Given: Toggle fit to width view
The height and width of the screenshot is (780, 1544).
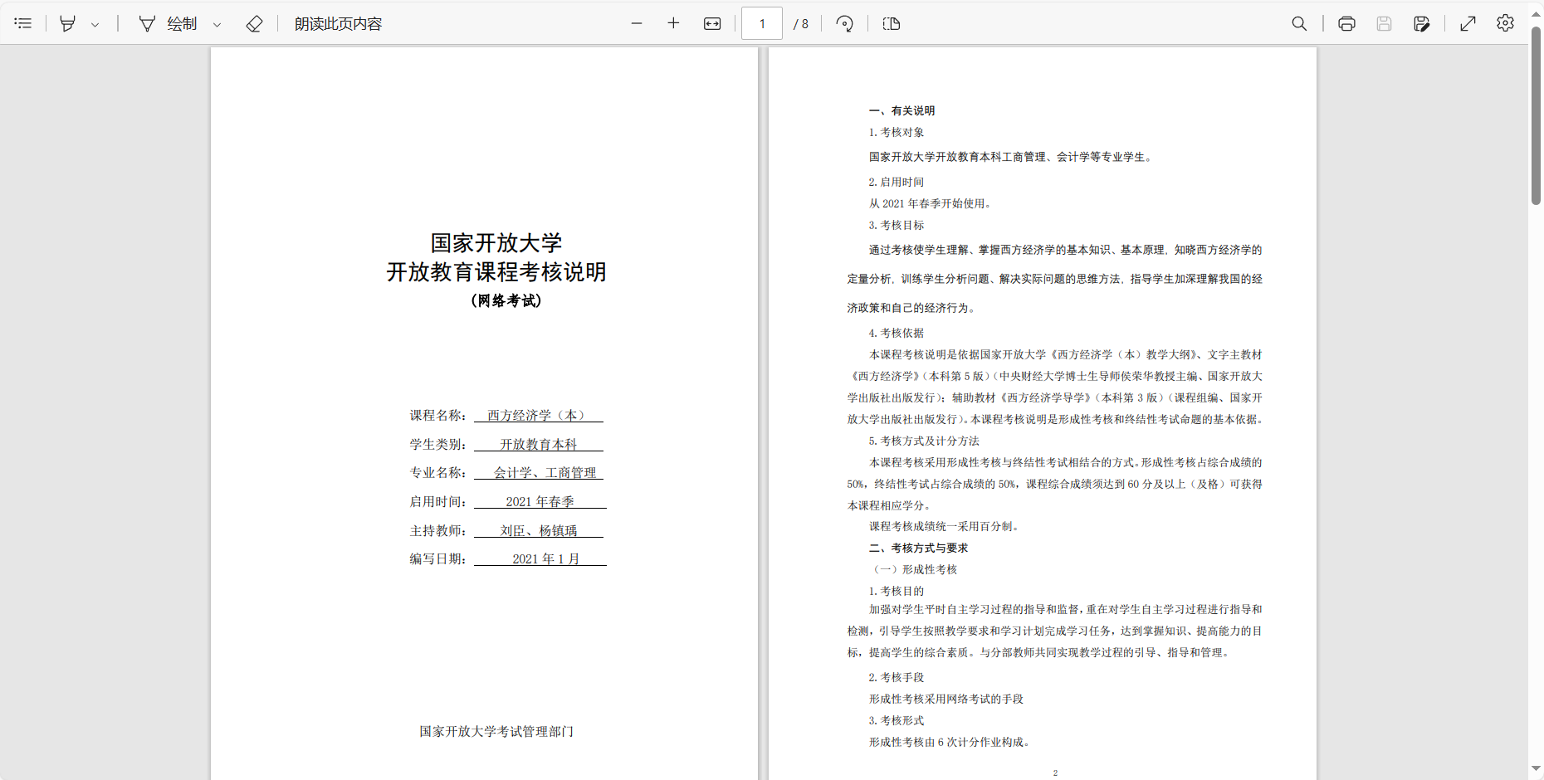Looking at the screenshot, I should click(712, 23).
